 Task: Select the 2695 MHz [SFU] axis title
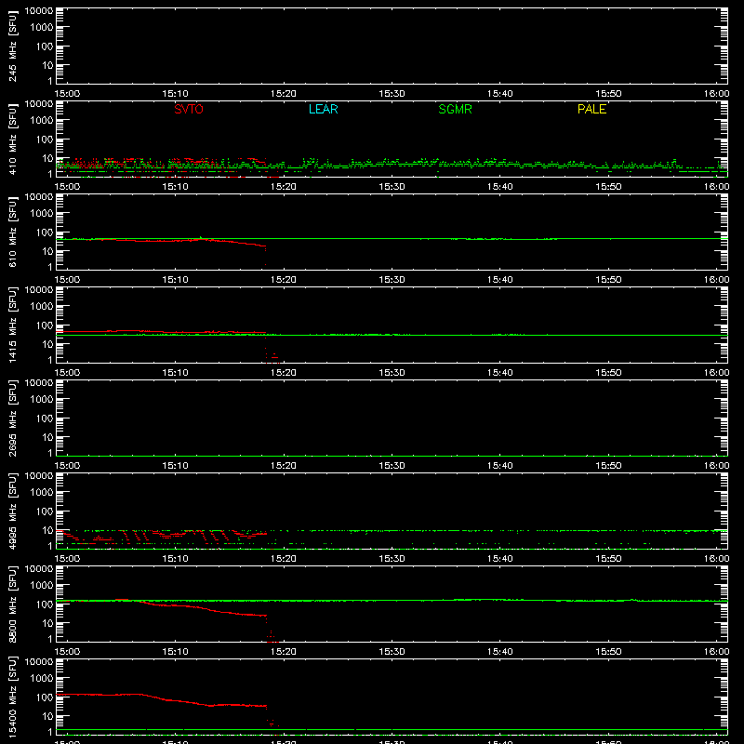tap(12, 418)
